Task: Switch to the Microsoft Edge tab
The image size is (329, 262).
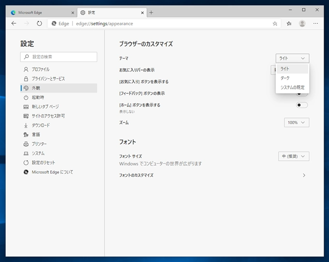Action: pos(42,13)
